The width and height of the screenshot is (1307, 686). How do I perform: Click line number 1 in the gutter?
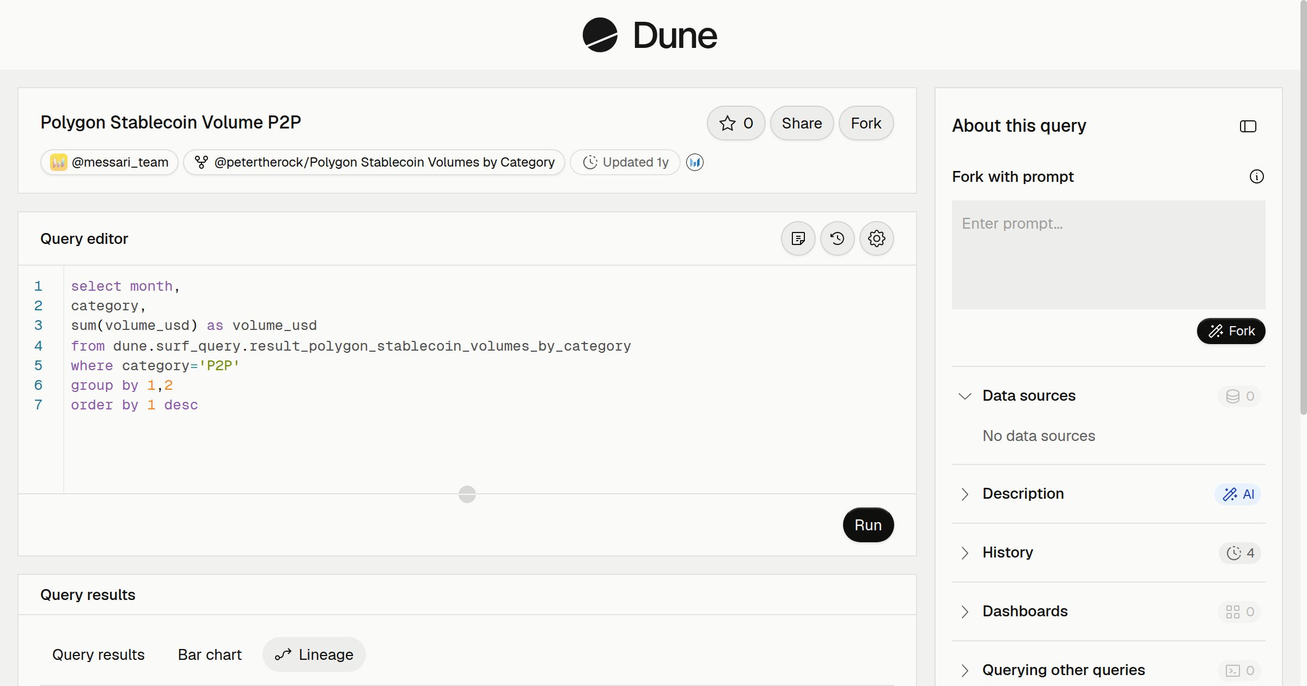point(38,286)
